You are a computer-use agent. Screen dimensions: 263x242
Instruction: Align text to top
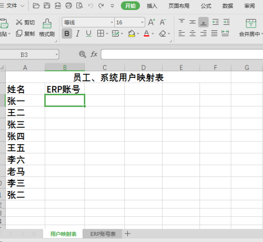tap(182, 22)
